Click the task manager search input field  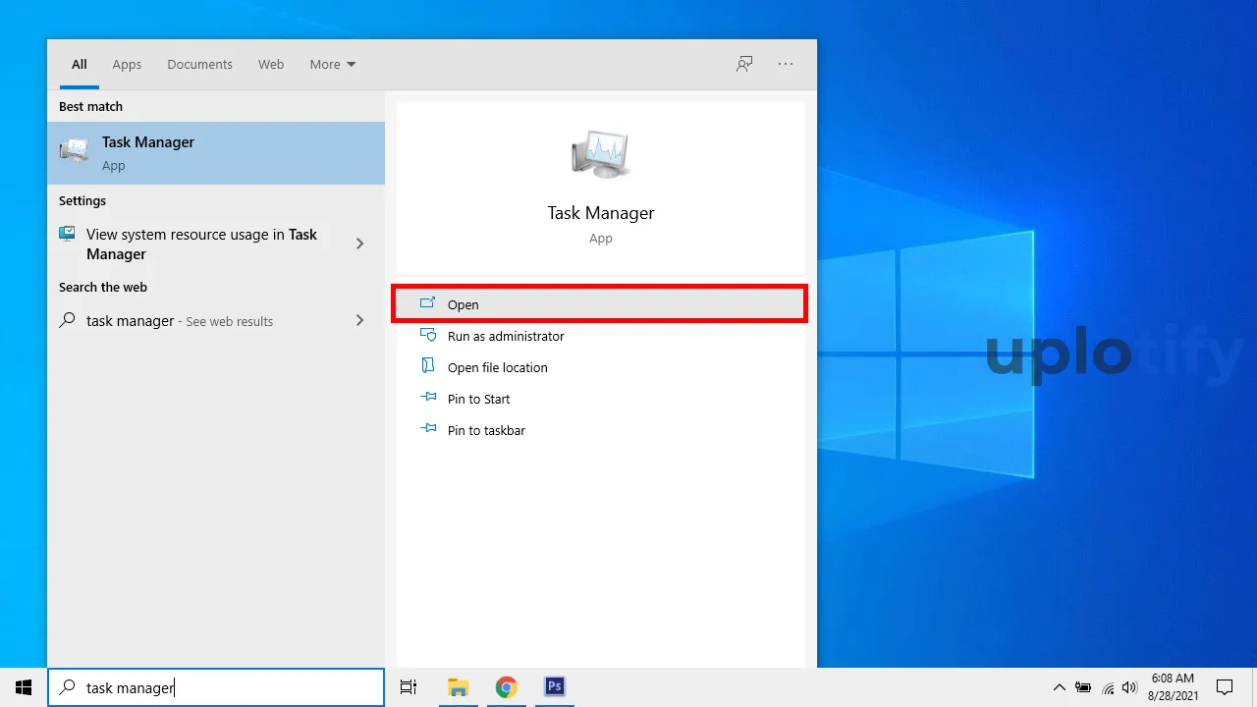pos(216,687)
